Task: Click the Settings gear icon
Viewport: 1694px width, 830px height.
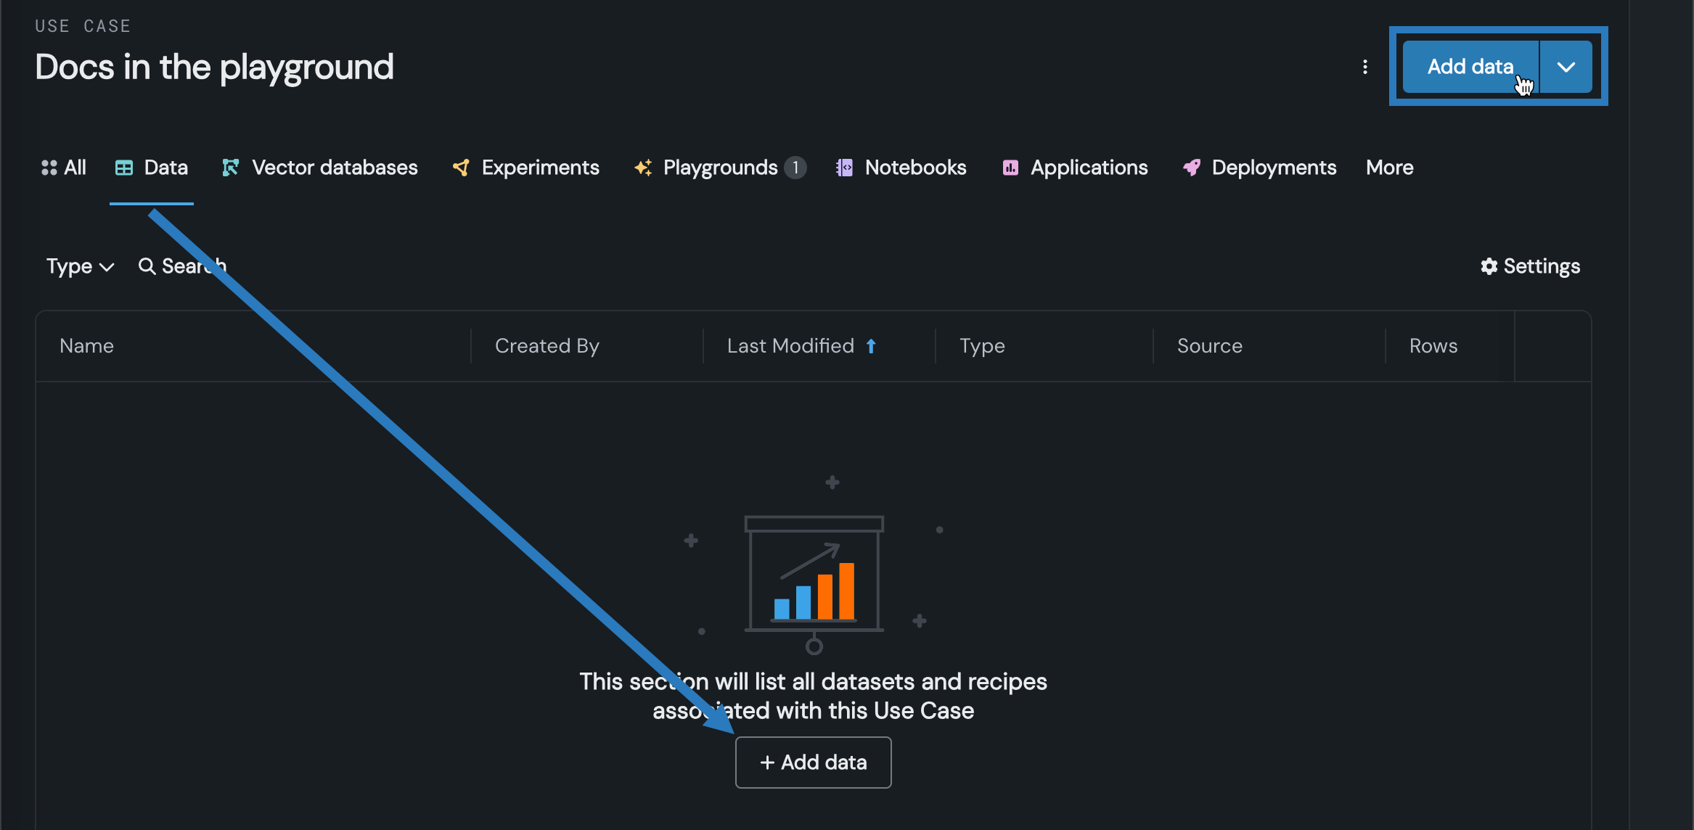Action: pos(1489,266)
